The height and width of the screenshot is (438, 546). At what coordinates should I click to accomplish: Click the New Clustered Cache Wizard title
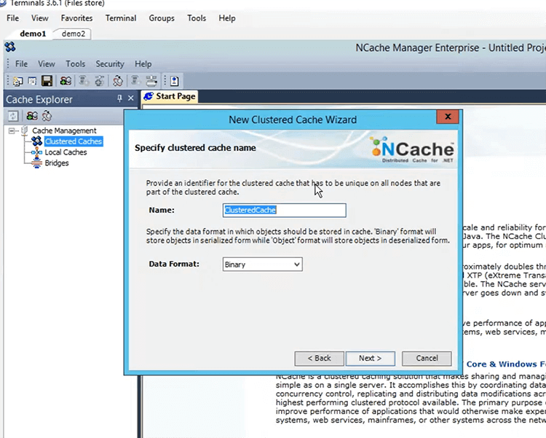point(293,120)
